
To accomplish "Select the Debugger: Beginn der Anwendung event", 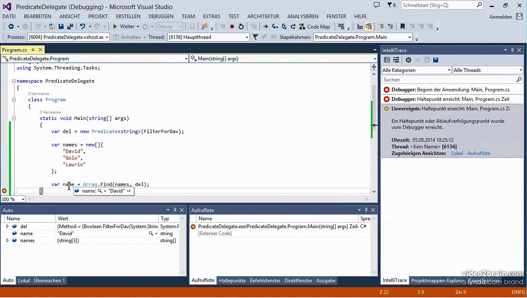I will [x=452, y=90].
